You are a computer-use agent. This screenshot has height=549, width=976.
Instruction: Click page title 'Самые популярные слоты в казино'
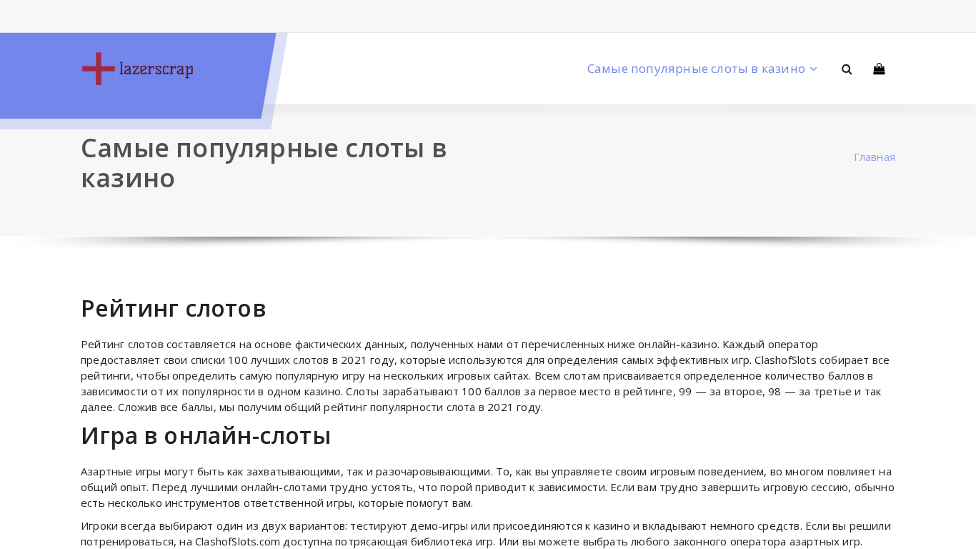[x=264, y=163]
